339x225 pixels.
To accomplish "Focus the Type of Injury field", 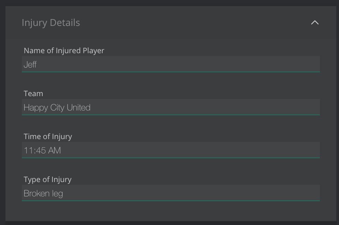I will 171,193.
